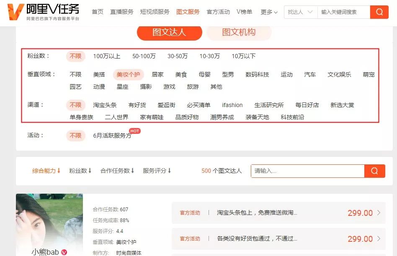Click the V verification badge next to 小熊bab
Viewport: 397px width, 256px height.
pyautogui.click(x=64, y=253)
